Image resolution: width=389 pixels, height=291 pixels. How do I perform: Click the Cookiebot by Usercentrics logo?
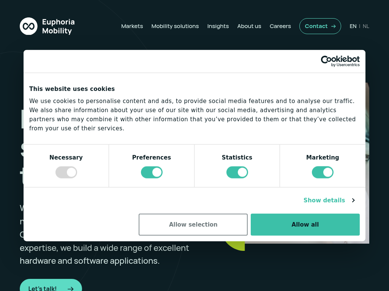point(340,61)
